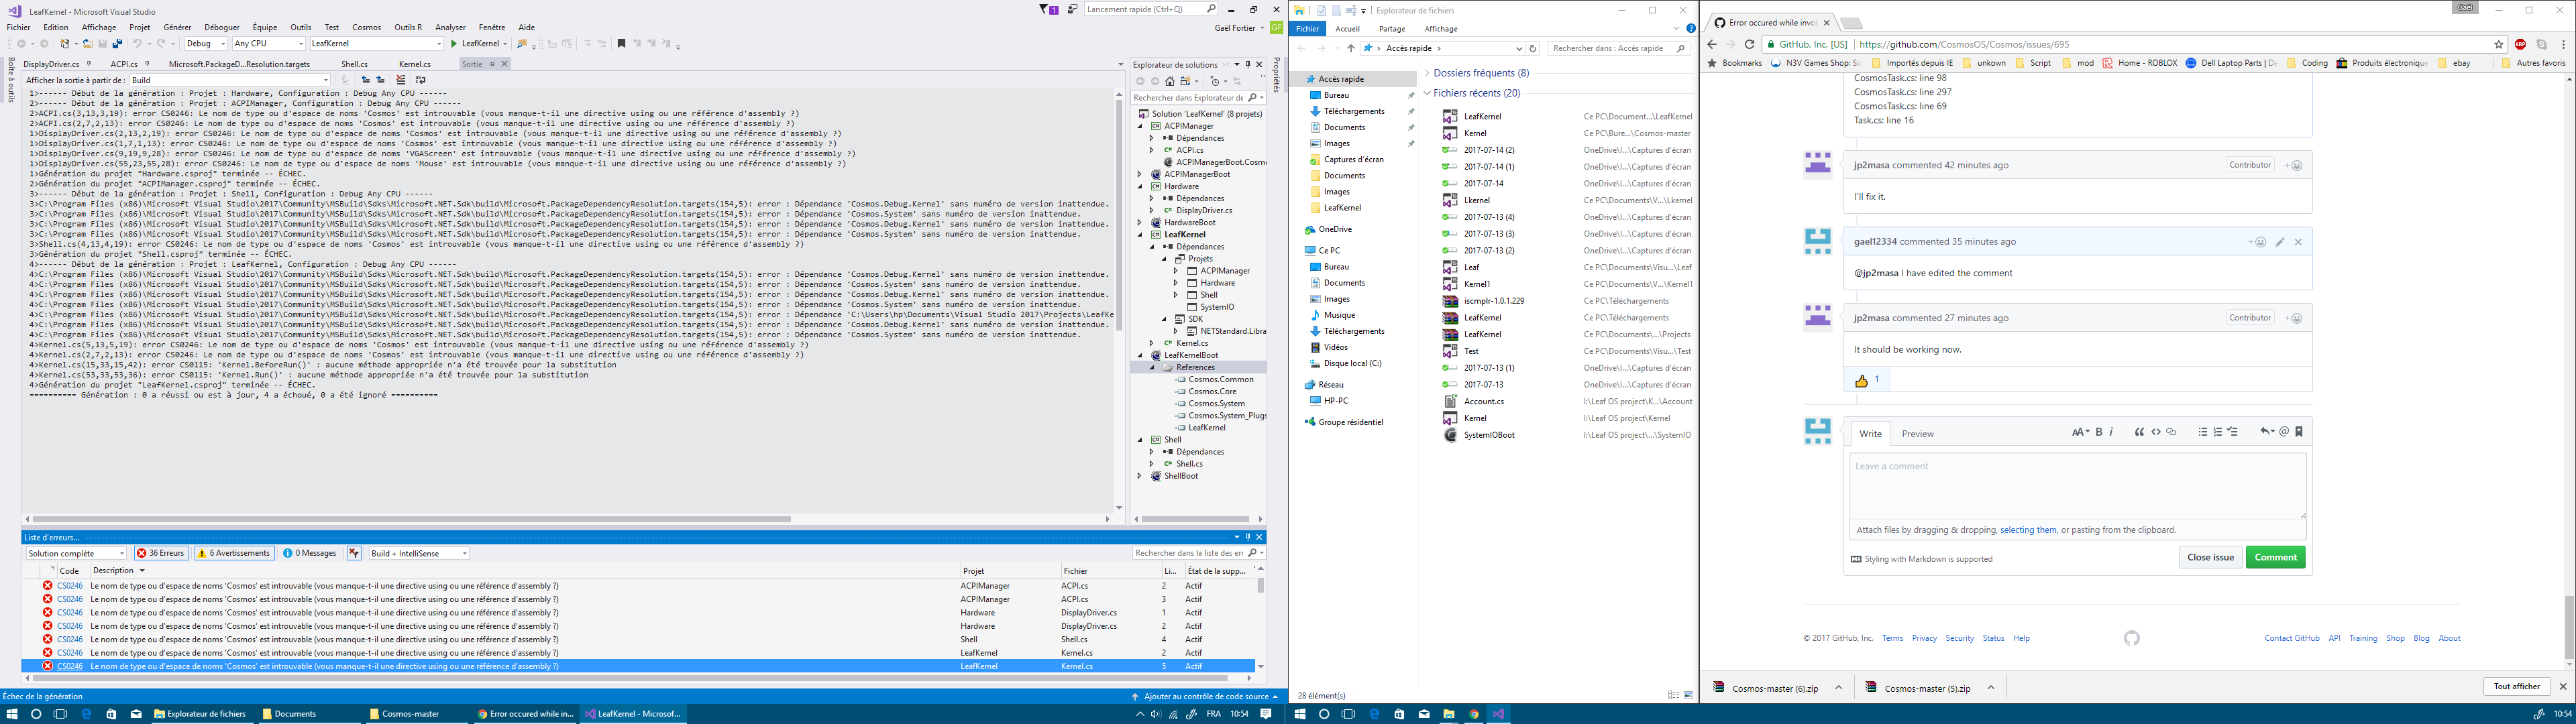The width and height of the screenshot is (2576, 724).
Task: Go up one folder in Explorateur de fichiers
Action: pyautogui.click(x=1351, y=48)
